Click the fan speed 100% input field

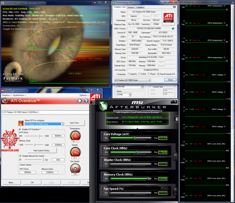(58, 160)
